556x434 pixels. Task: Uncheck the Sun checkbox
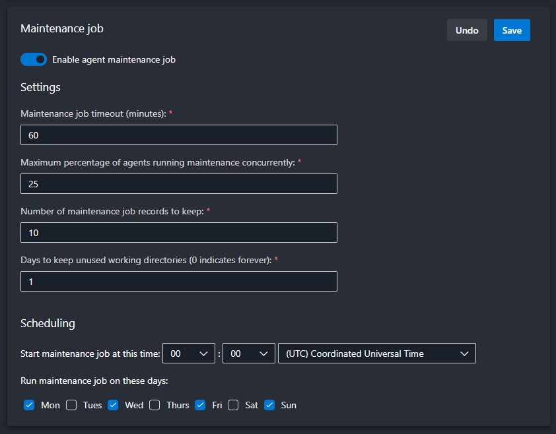pyautogui.click(x=269, y=405)
